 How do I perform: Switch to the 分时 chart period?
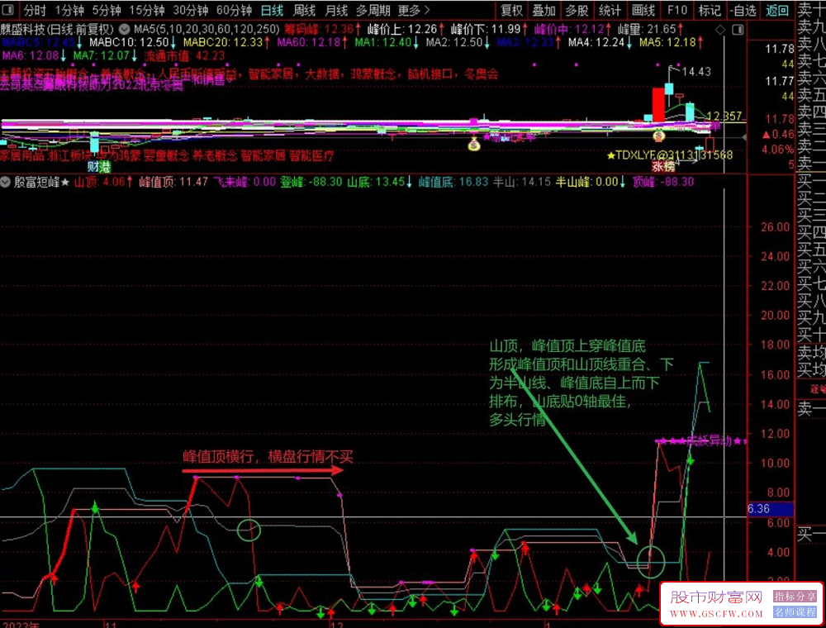click(x=34, y=10)
